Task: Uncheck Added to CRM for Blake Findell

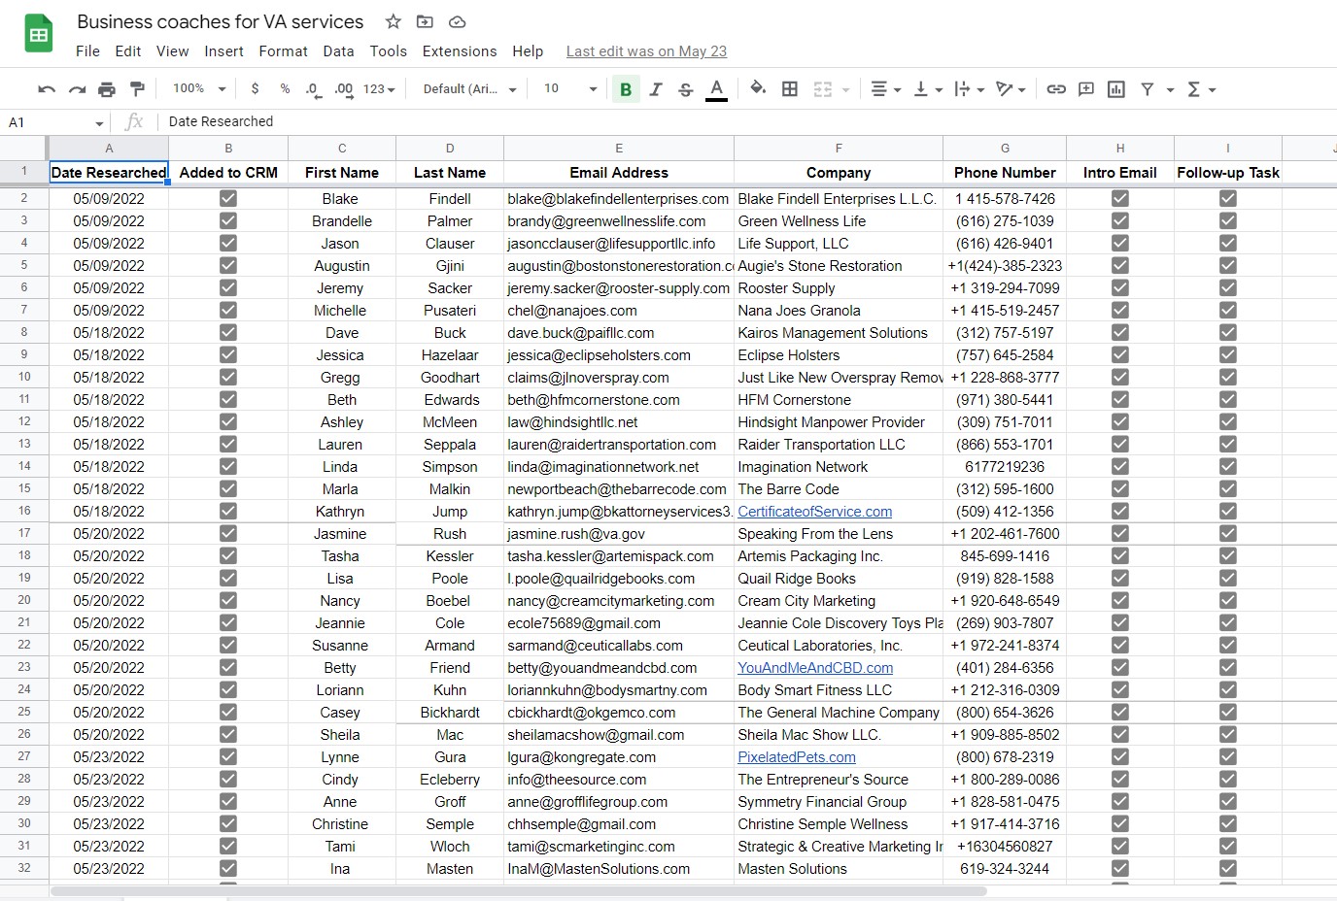Action: (x=228, y=198)
